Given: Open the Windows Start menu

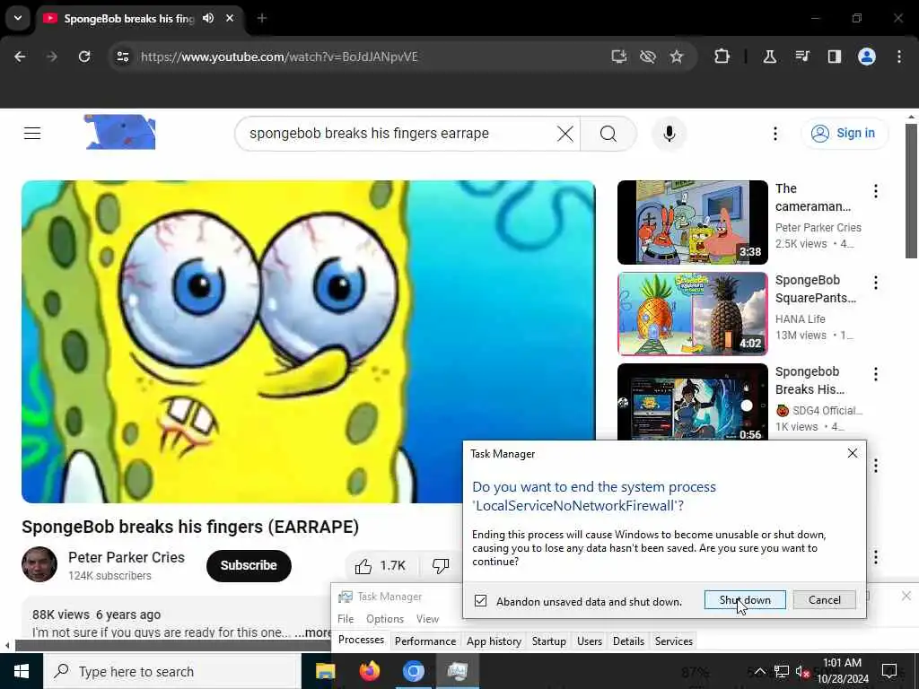Looking at the screenshot, I should (22, 671).
